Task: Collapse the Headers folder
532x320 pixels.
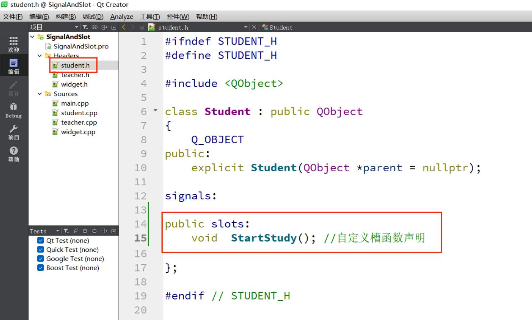Action: pyautogui.click(x=39, y=56)
